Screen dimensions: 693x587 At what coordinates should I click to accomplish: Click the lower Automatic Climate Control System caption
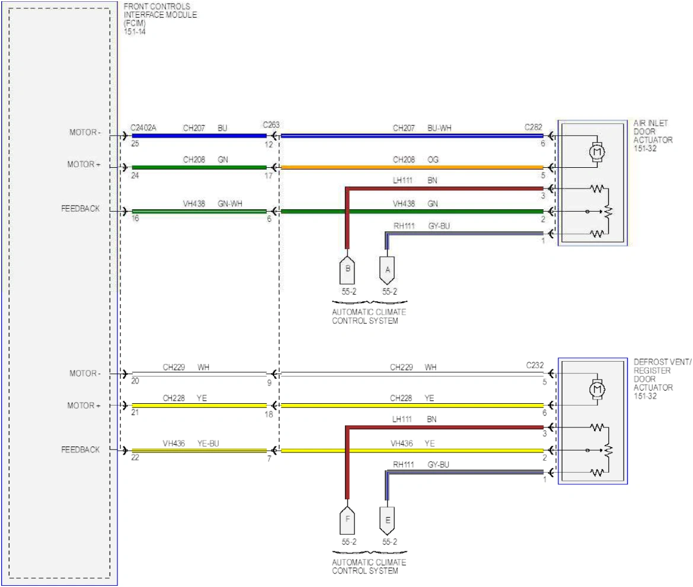pyautogui.click(x=369, y=566)
